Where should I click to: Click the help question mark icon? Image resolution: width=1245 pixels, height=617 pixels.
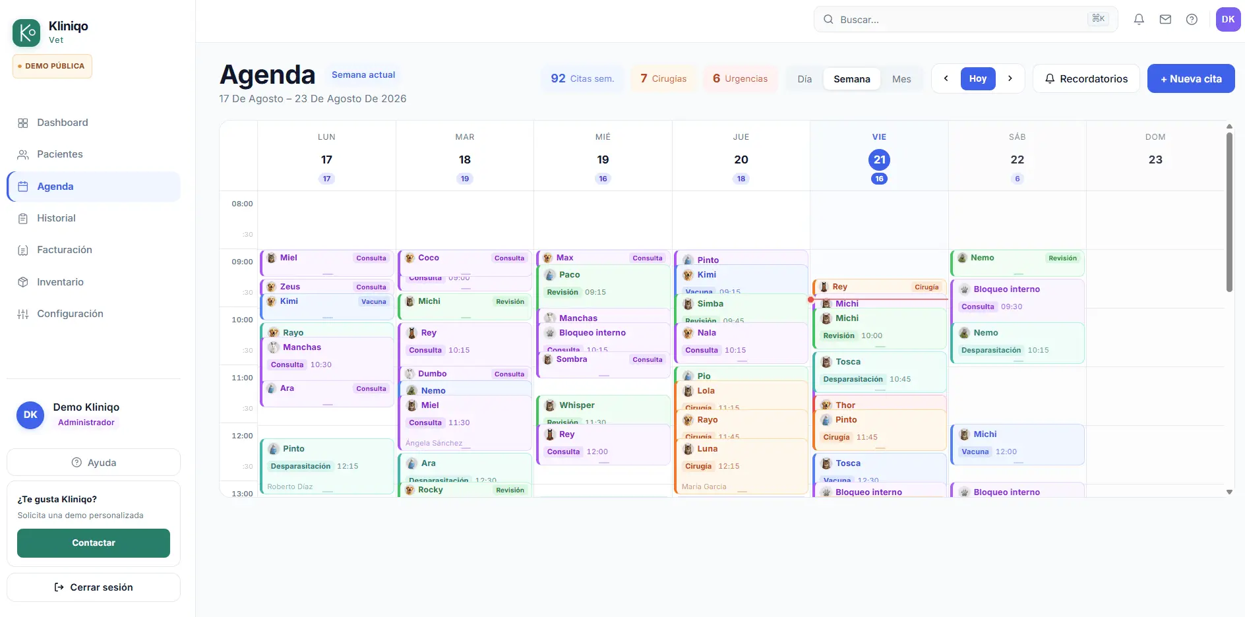click(1192, 19)
